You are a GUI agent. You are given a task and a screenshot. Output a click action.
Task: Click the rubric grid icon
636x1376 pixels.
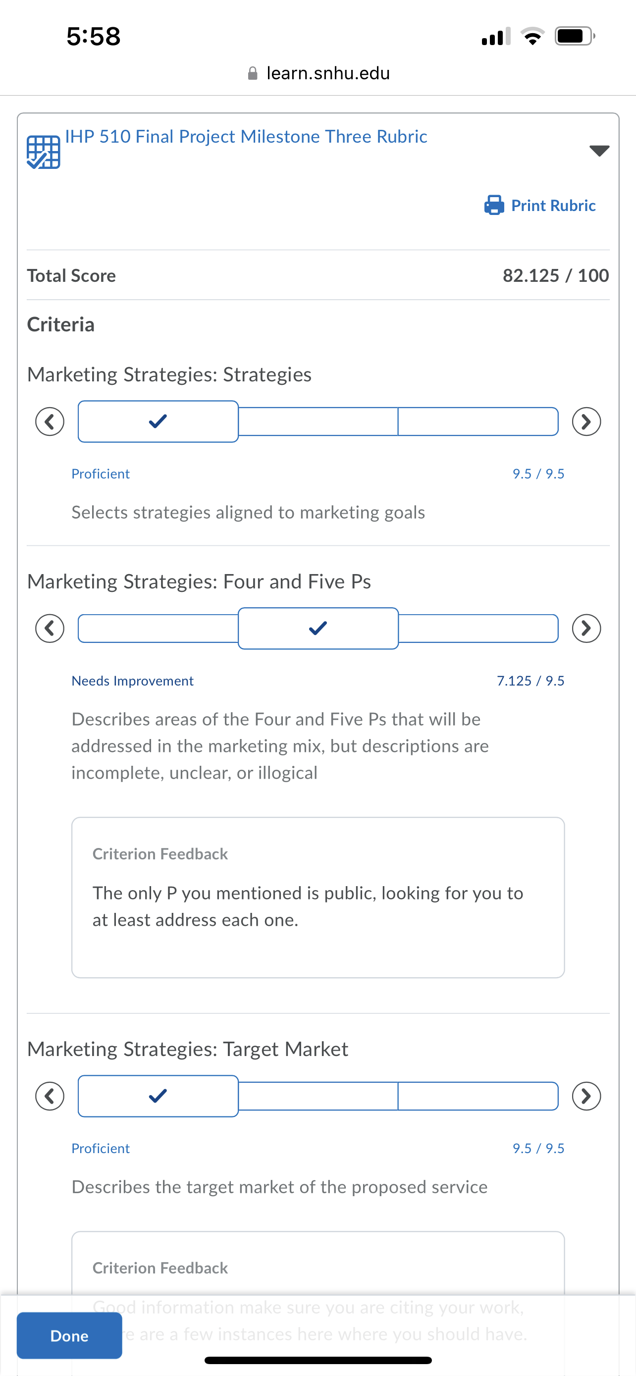point(43,152)
